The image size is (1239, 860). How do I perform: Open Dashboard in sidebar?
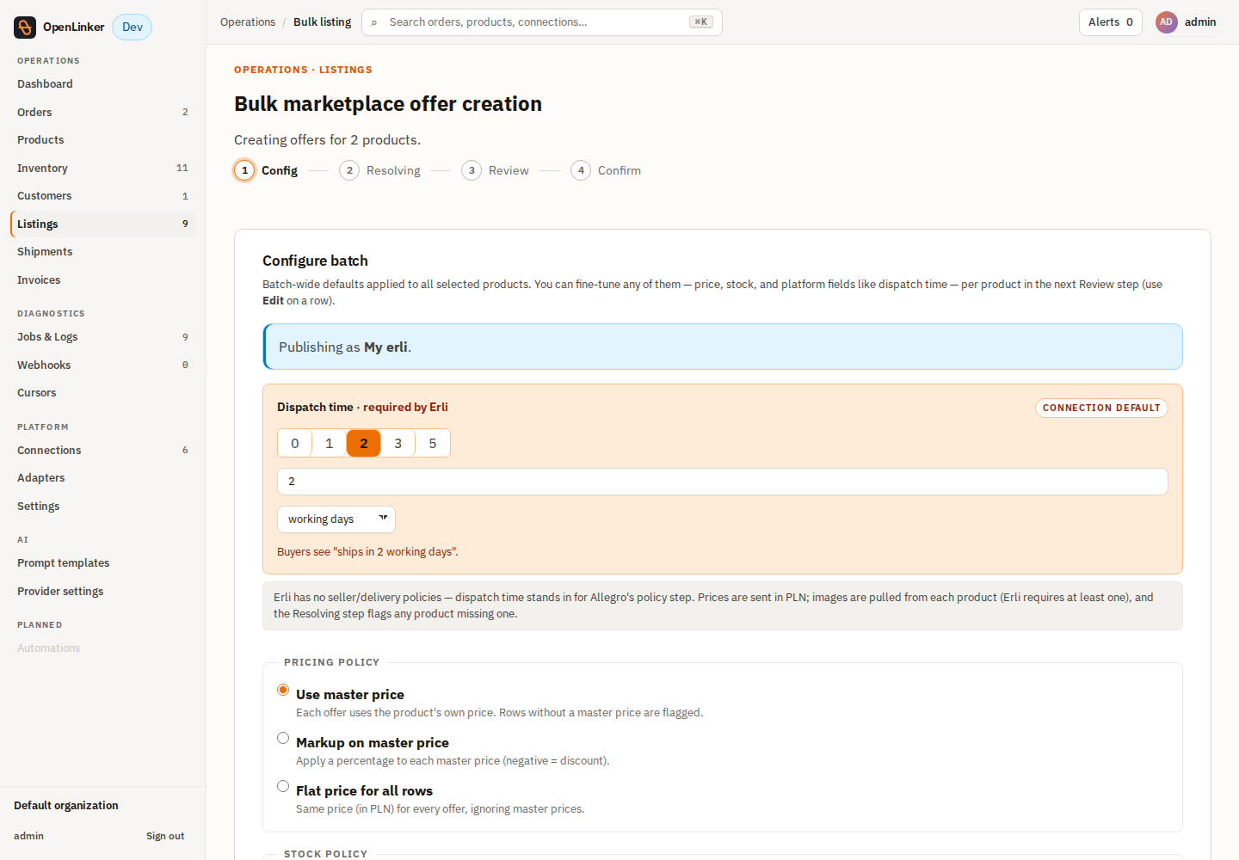pos(102,84)
